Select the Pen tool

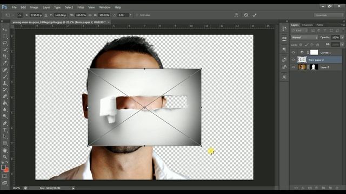coord(5,123)
